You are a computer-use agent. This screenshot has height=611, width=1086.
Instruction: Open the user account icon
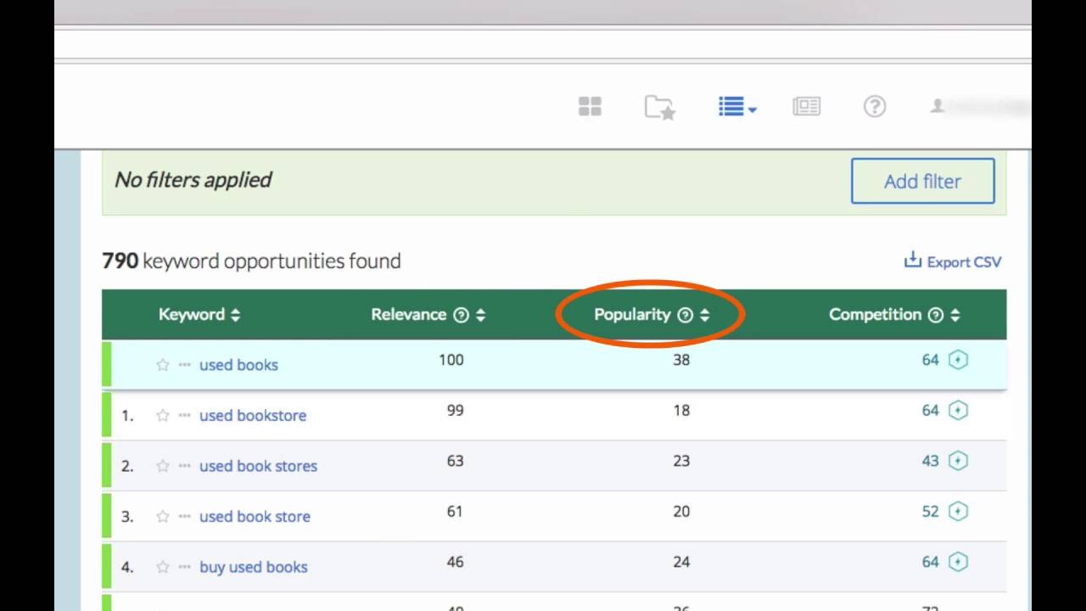click(938, 106)
